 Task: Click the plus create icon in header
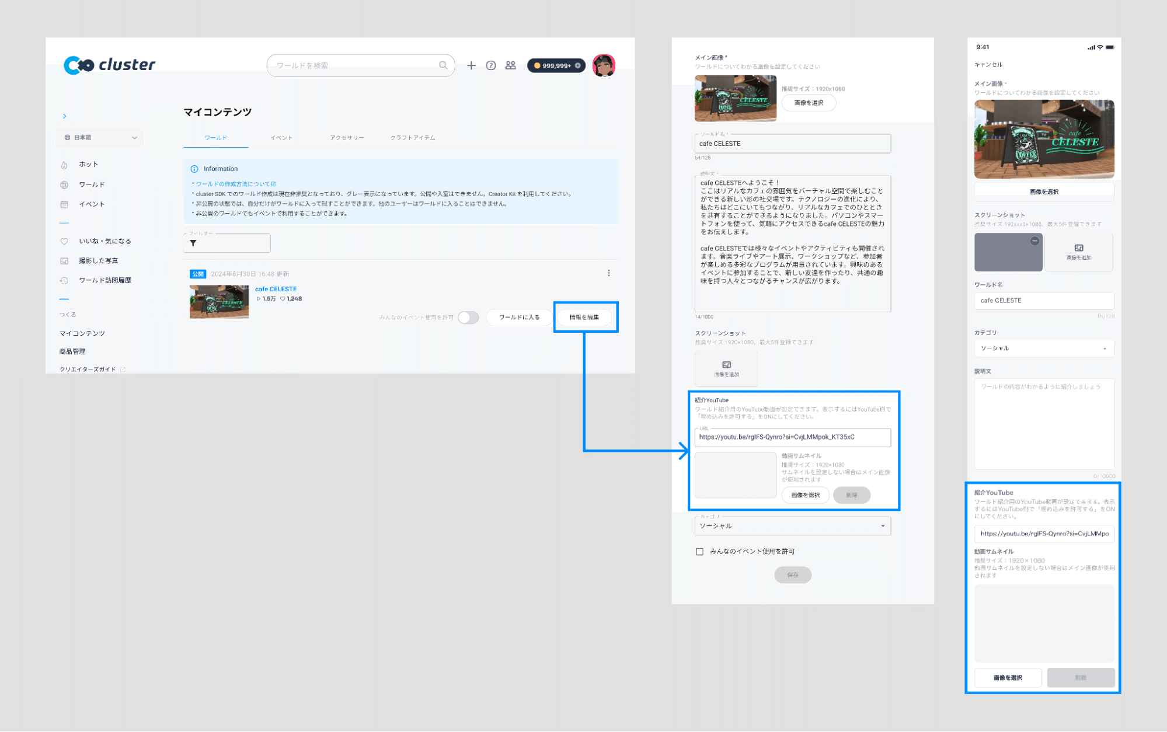coord(471,65)
